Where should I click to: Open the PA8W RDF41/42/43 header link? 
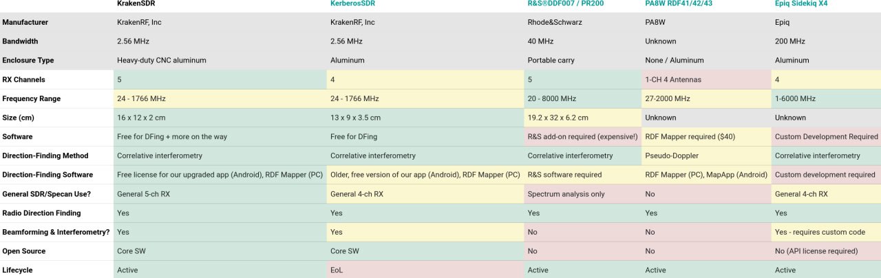click(x=679, y=4)
